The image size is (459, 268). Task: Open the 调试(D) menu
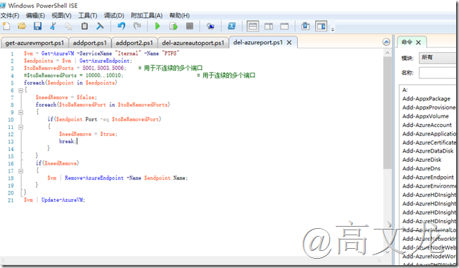(114, 16)
